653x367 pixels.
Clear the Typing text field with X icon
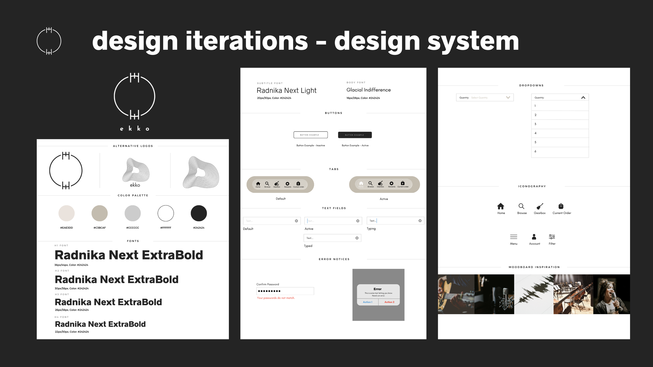tap(420, 221)
